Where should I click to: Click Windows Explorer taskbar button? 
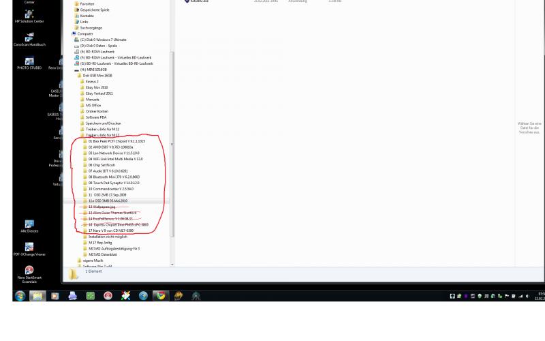[37, 296]
